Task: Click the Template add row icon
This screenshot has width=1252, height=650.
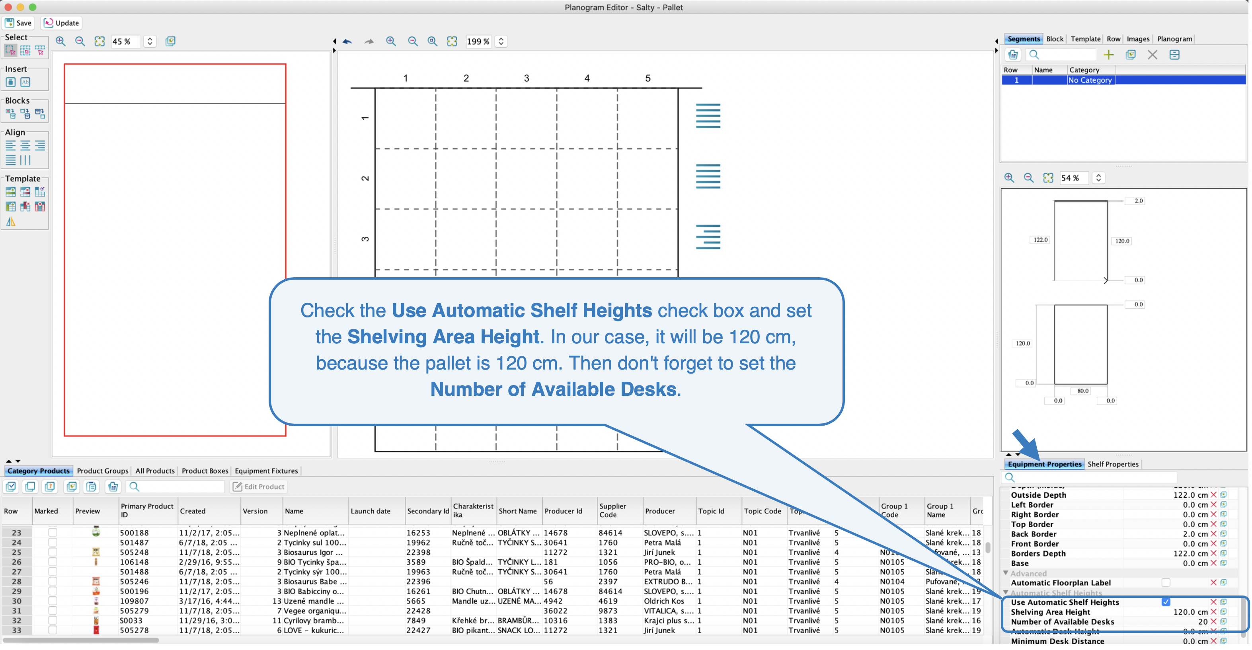Action: (x=11, y=192)
